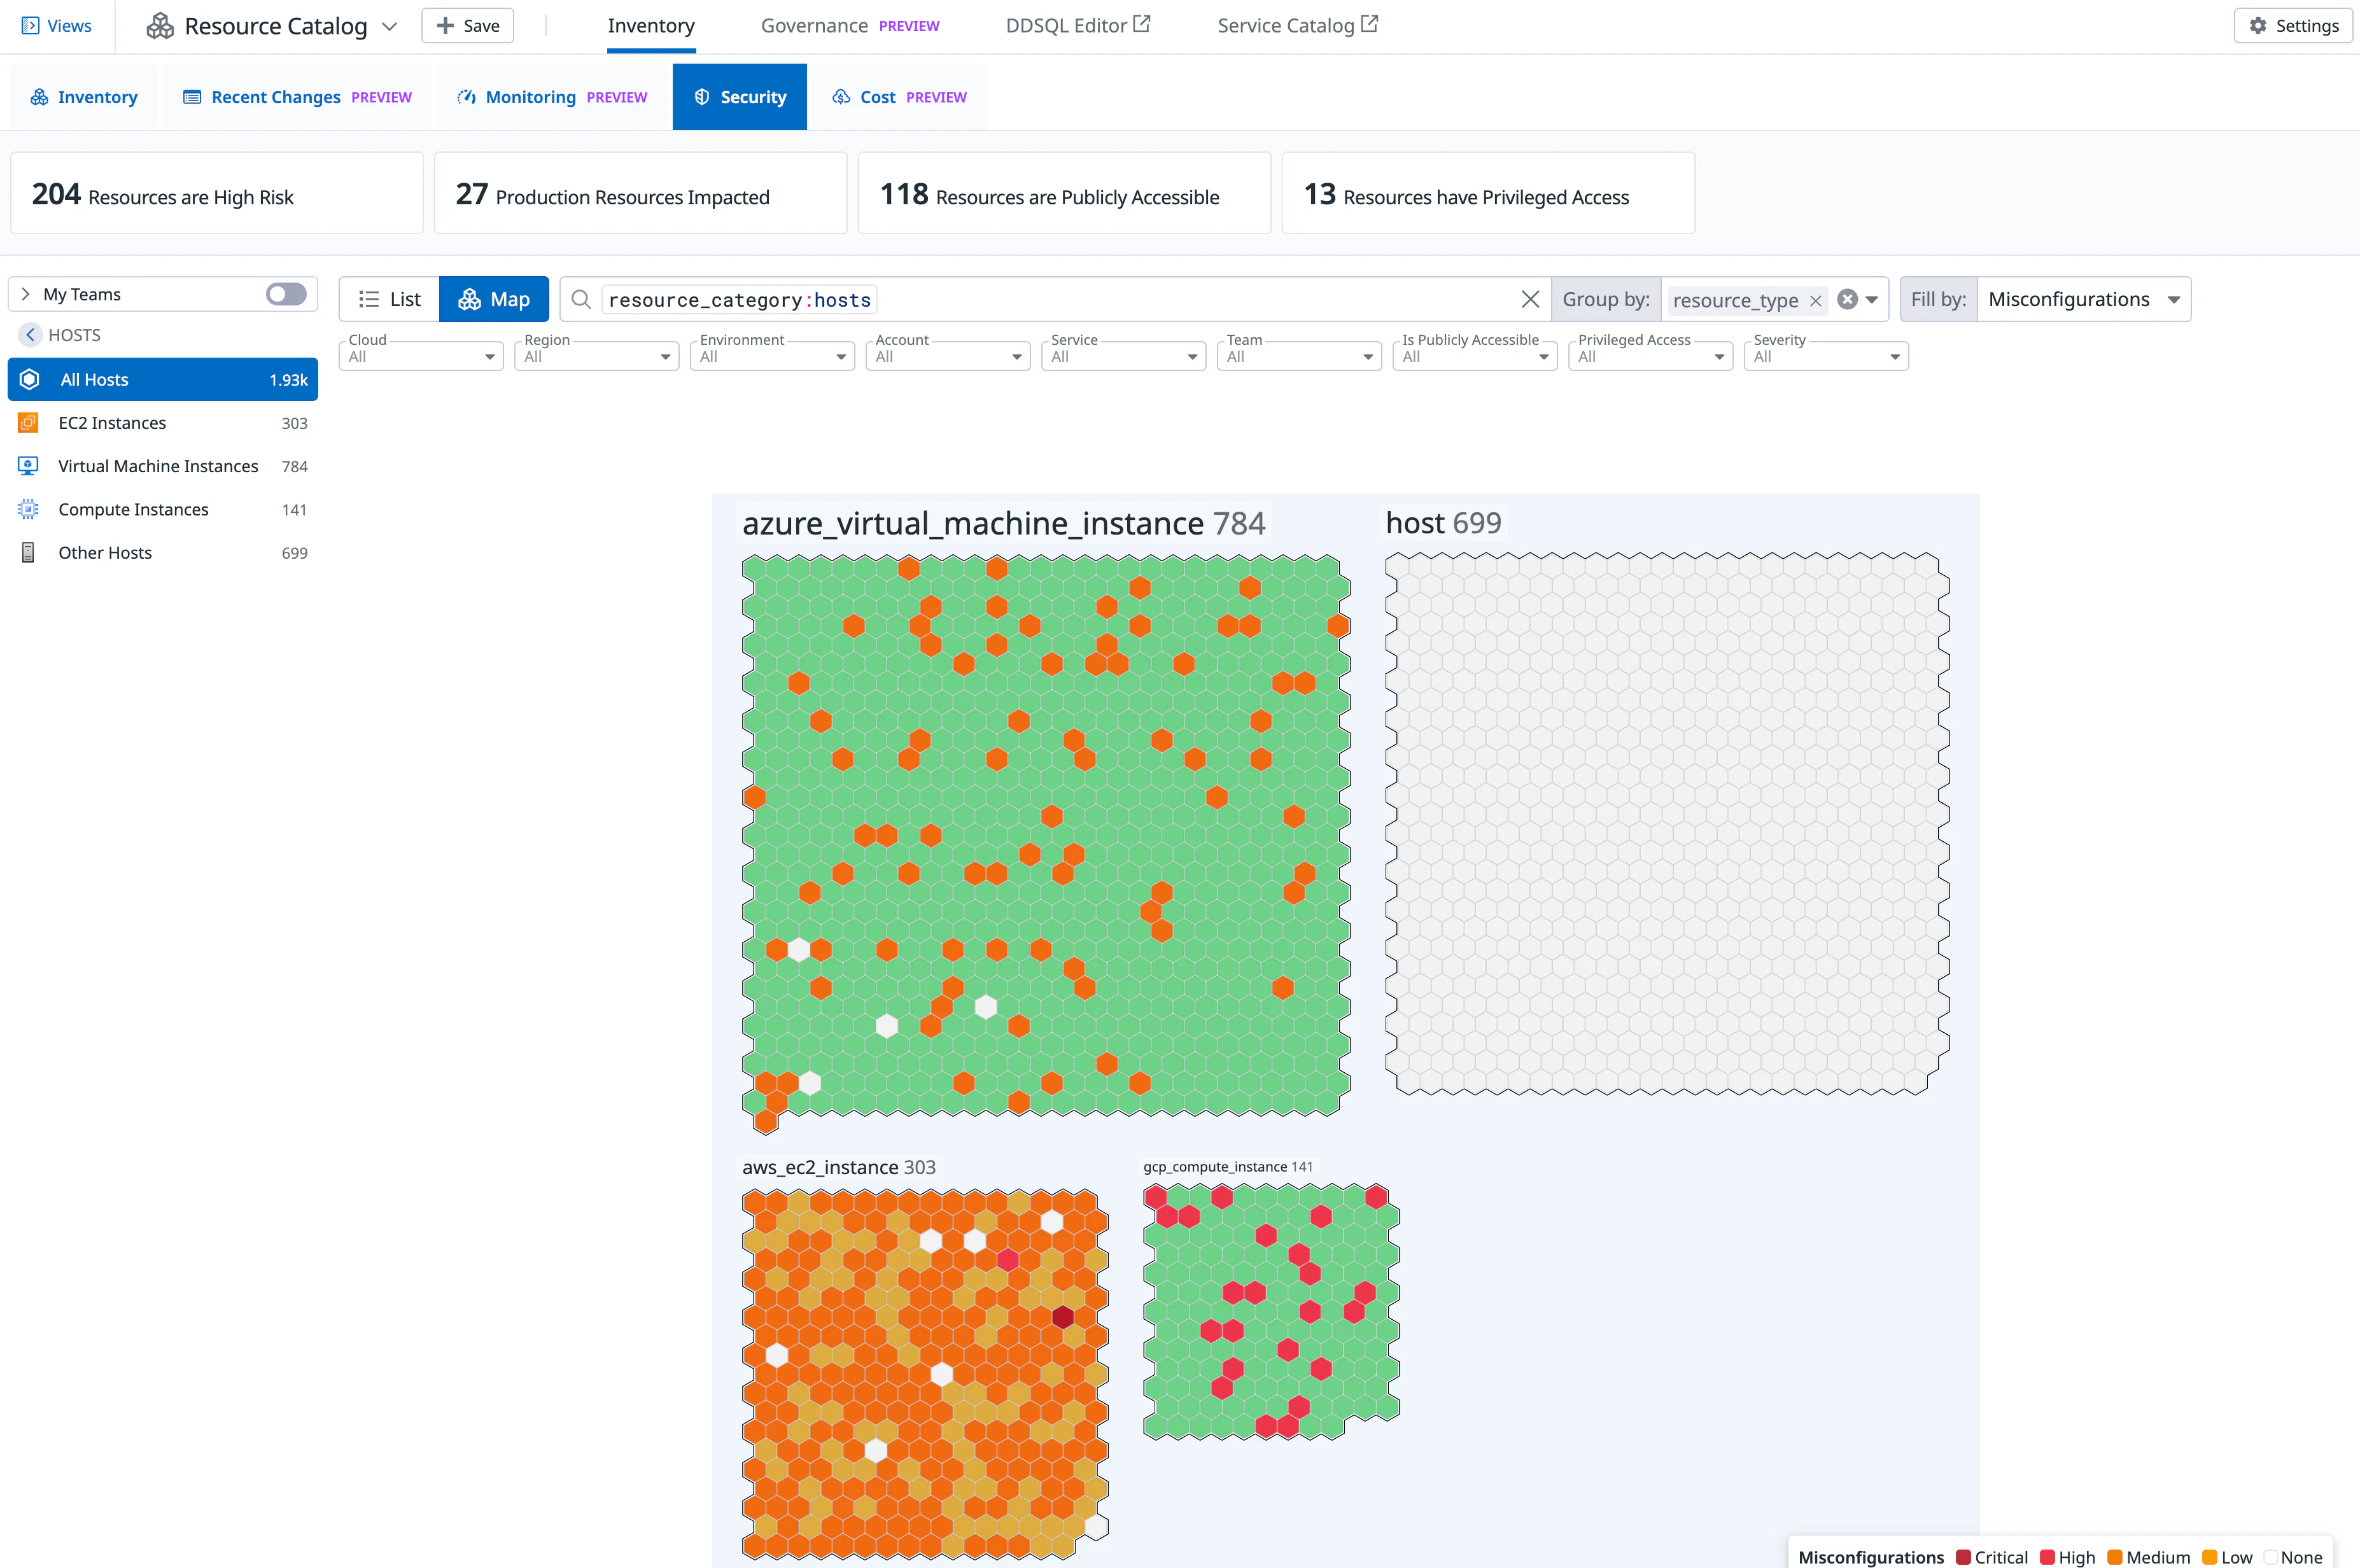Click the Monitoring tab gauge icon
2360x1568 pixels.
point(466,97)
